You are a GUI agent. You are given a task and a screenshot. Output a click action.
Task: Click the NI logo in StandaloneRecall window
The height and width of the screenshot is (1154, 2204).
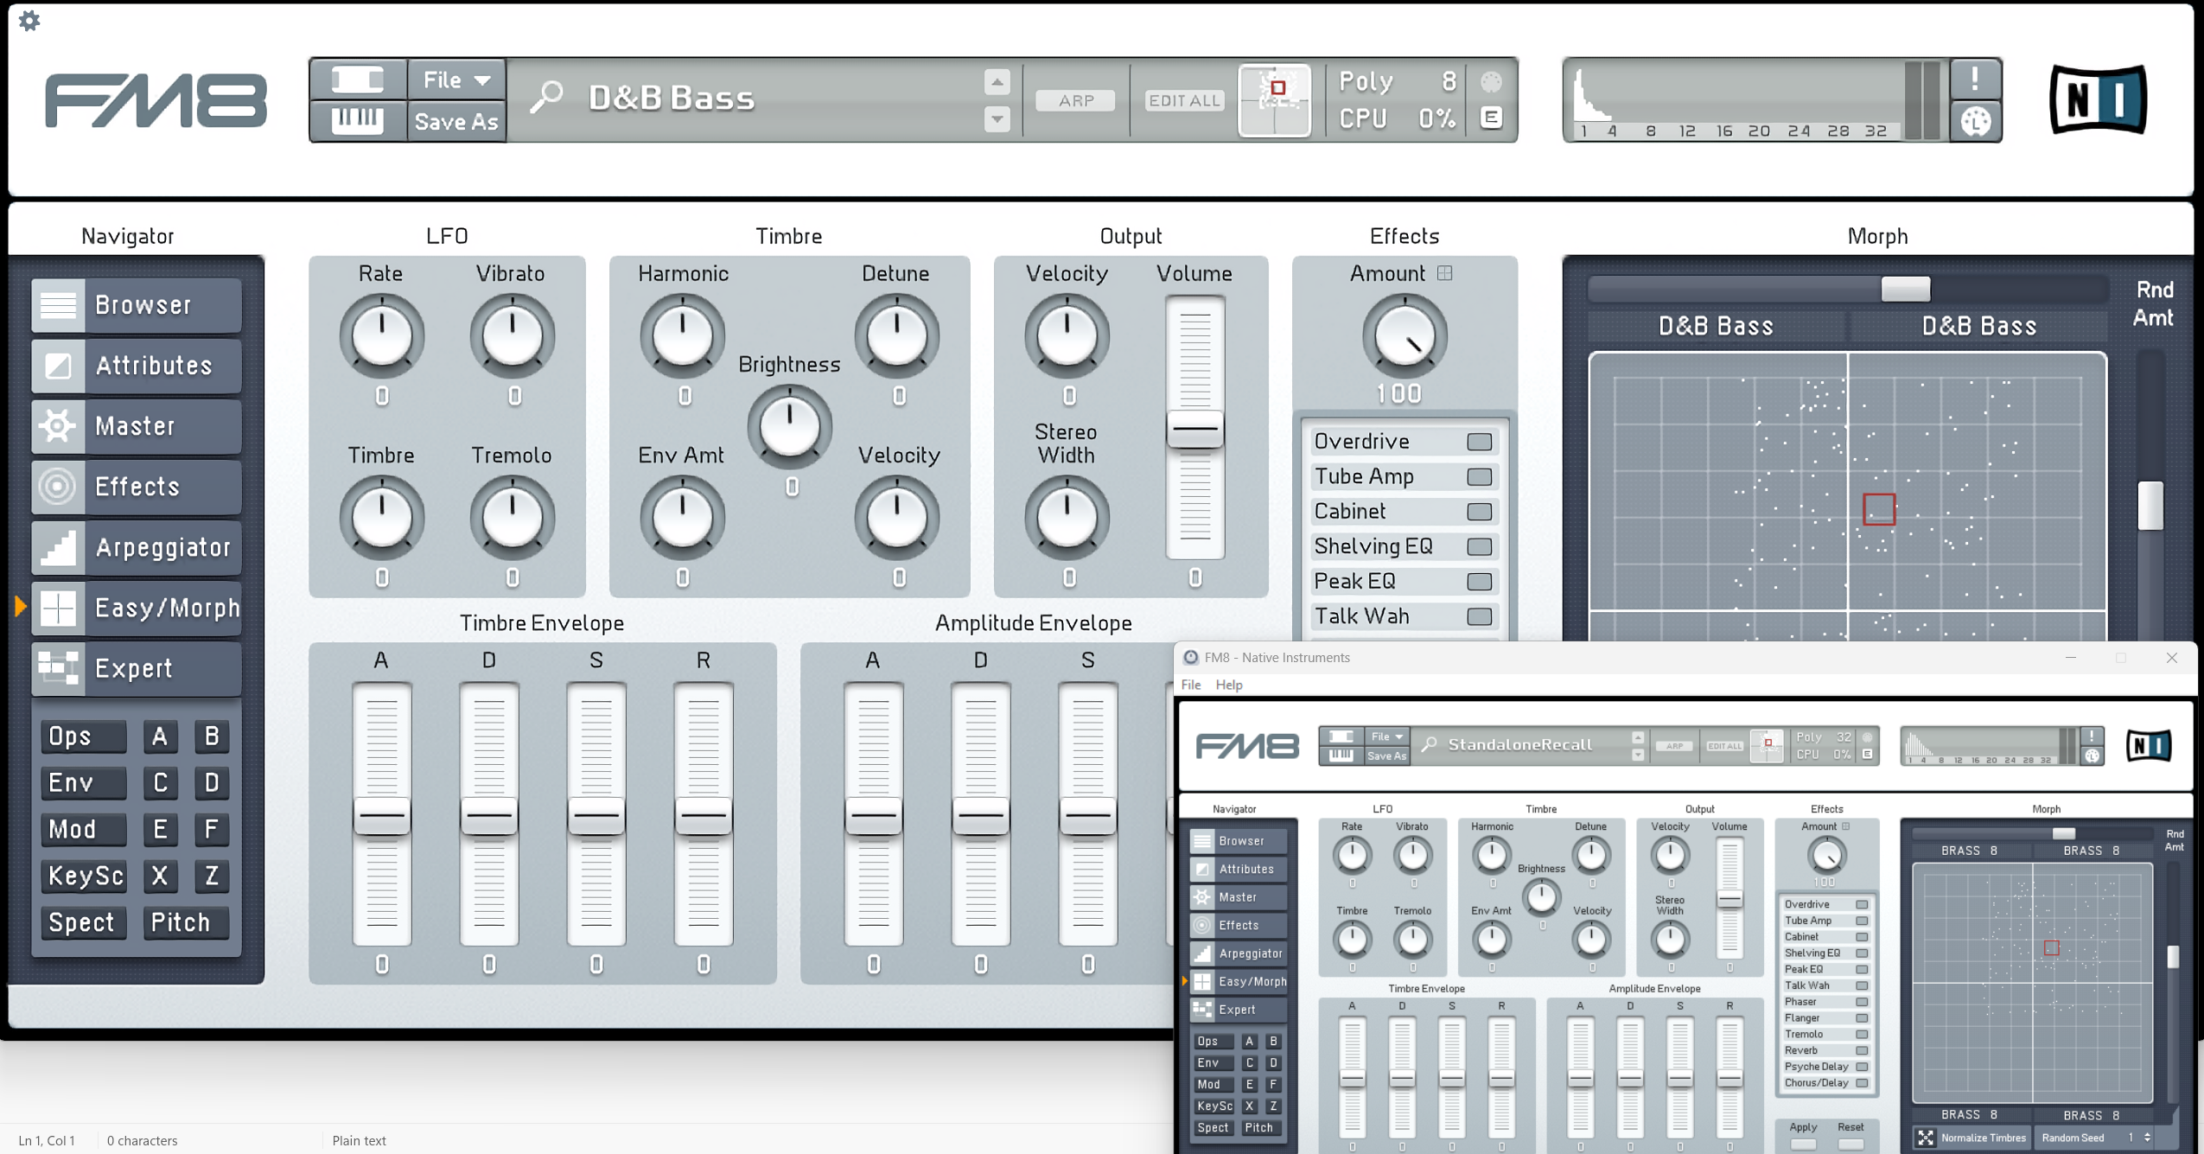coord(2148,745)
